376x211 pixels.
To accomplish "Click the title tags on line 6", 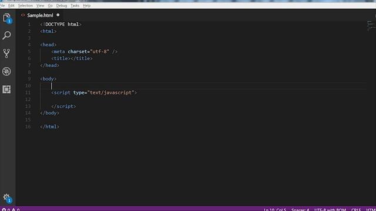I will coord(72,59).
